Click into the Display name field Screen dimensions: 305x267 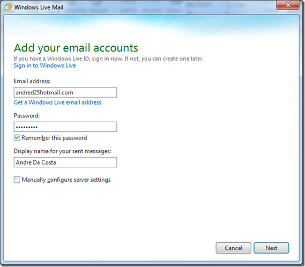[65, 162]
